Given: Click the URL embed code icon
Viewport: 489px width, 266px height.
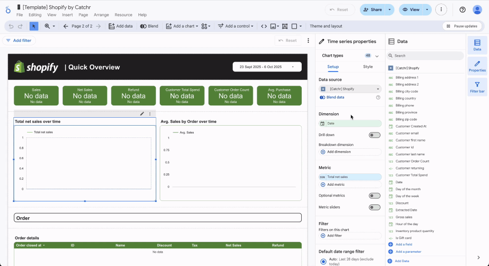Looking at the screenshot, I should [264, 26].
